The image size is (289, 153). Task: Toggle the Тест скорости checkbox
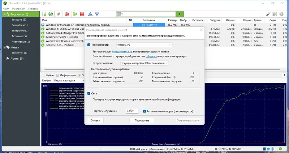click(x=89, y=45)
